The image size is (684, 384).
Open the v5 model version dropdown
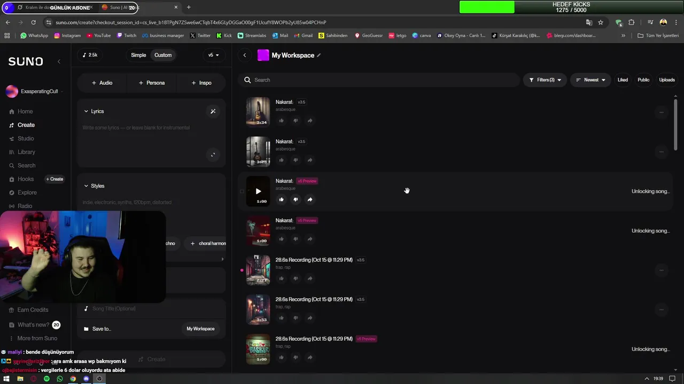click(x=214, y=55)
